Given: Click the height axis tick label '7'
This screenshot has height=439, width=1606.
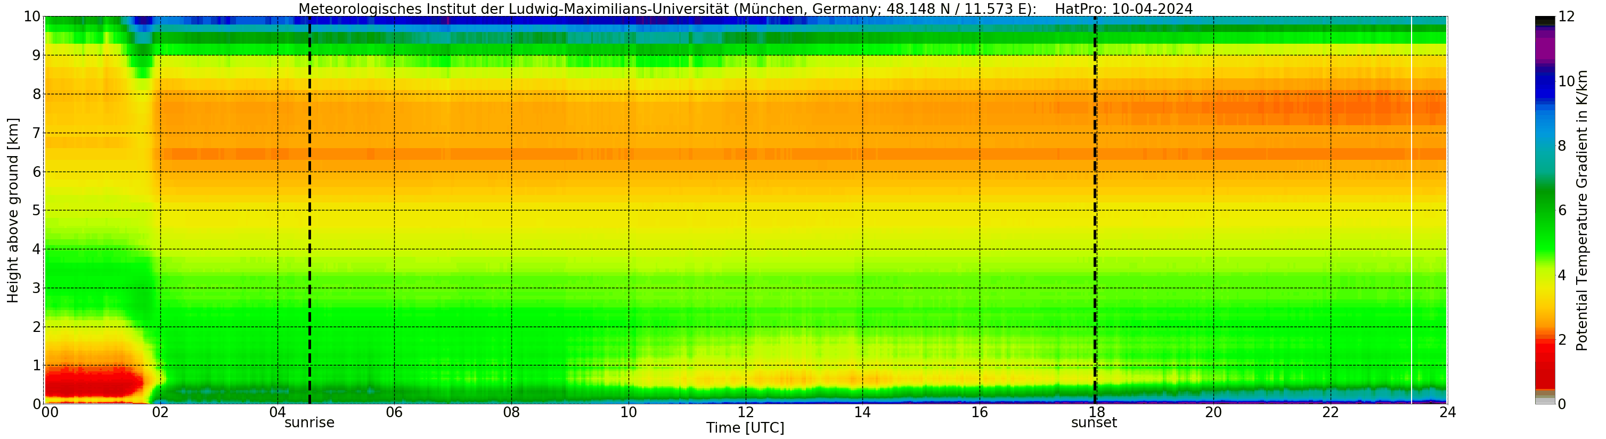Looking at the screenshot, I should point(36,133).
